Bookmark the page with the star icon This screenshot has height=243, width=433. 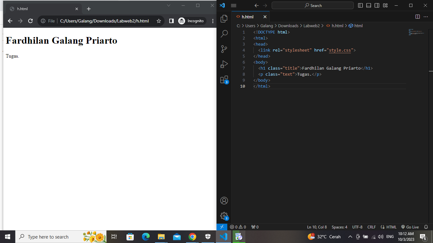pos(158,21)
